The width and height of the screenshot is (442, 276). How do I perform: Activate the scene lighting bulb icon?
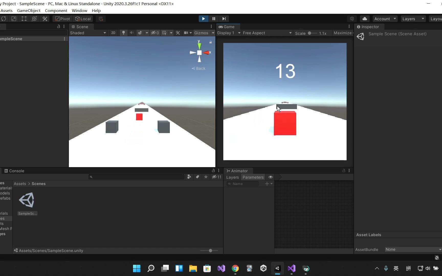coord(124,33)
